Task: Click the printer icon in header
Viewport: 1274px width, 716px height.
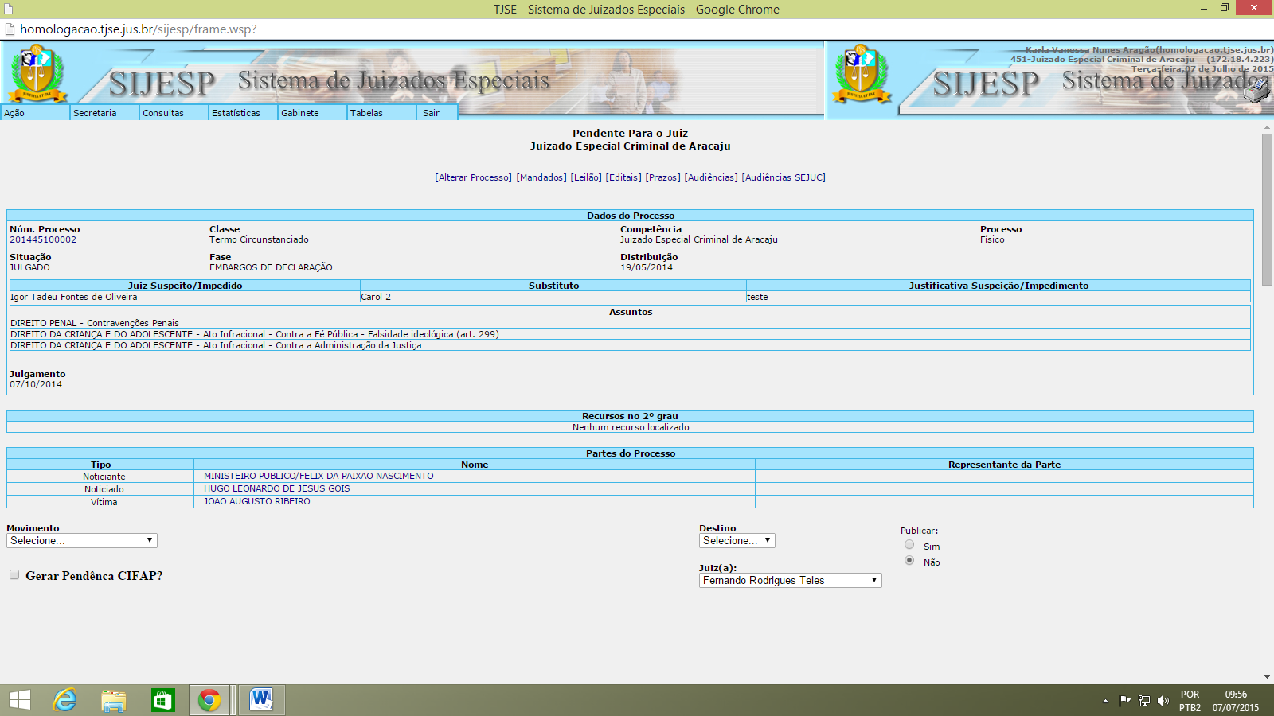Action: click(x=1257, y=91)
